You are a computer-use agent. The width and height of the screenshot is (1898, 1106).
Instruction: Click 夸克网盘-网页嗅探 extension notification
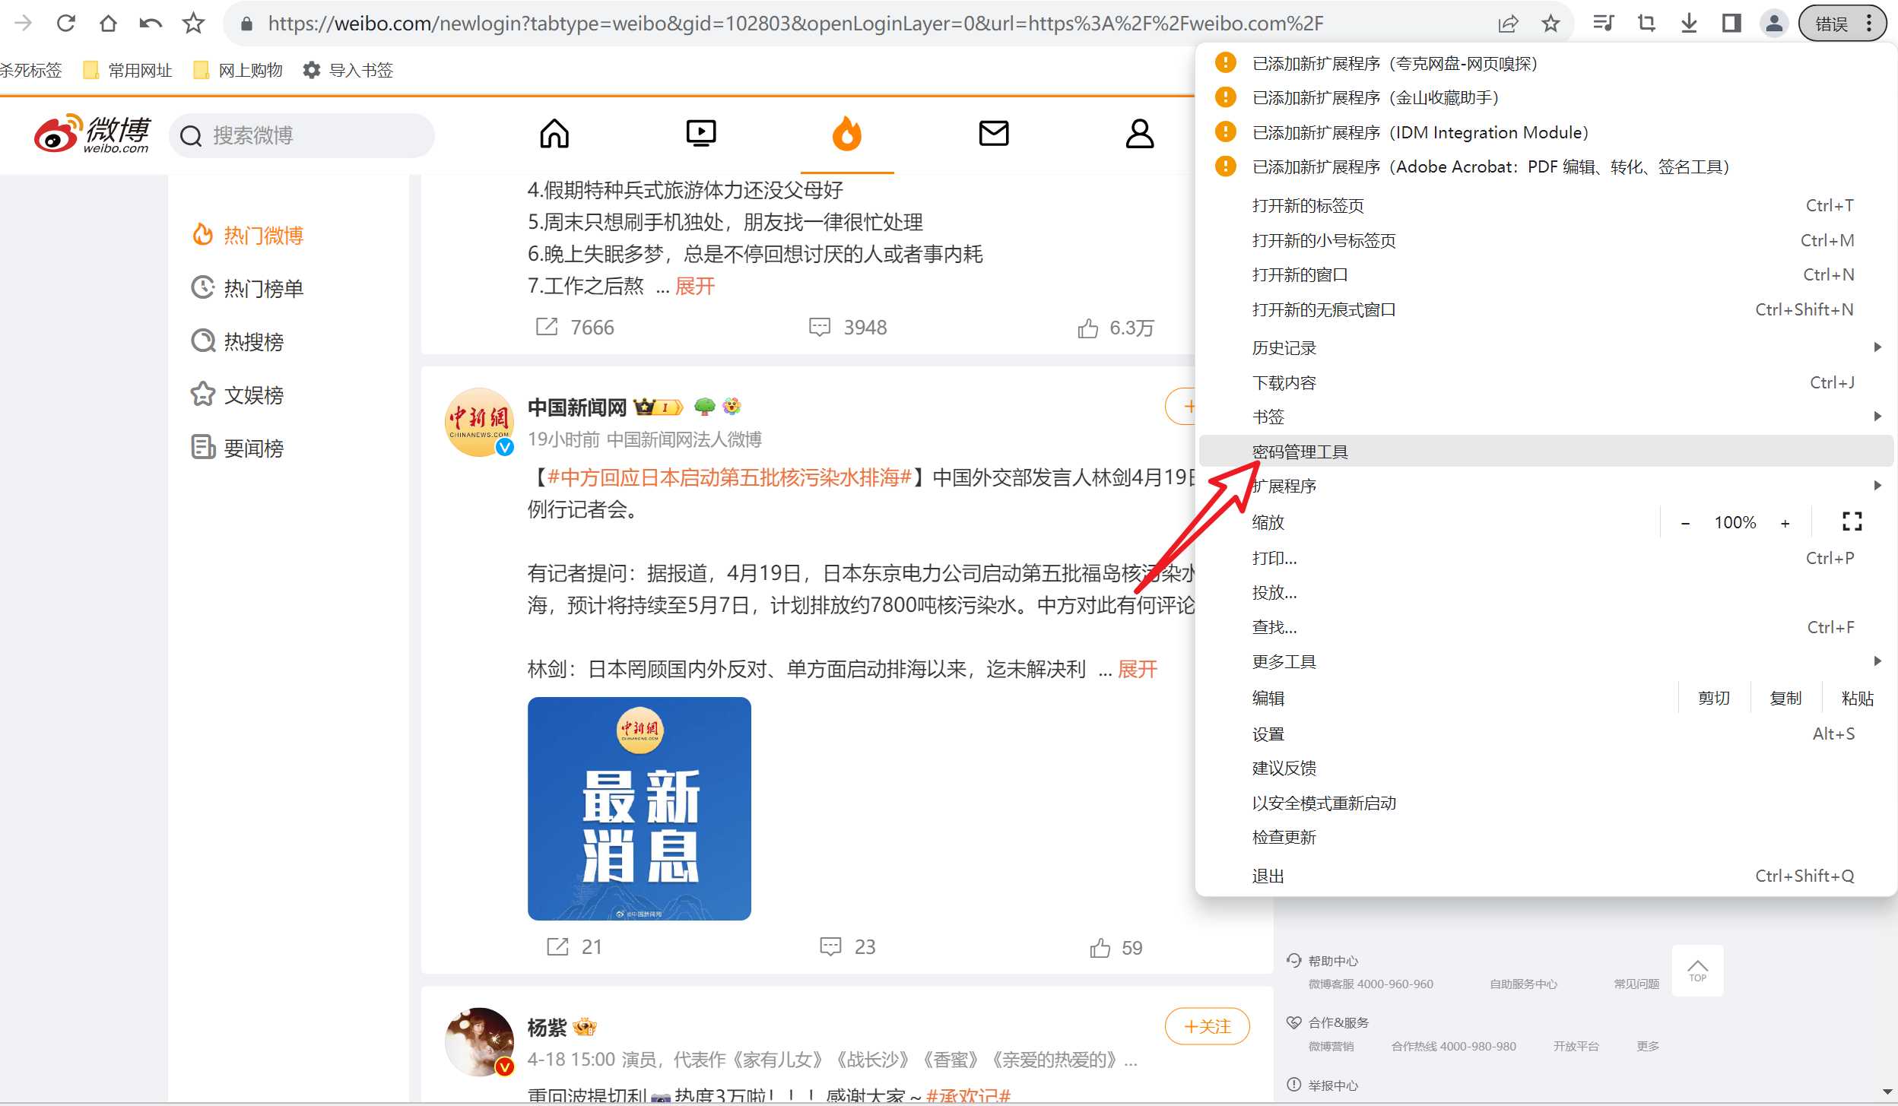click(x=1547, y=64)
